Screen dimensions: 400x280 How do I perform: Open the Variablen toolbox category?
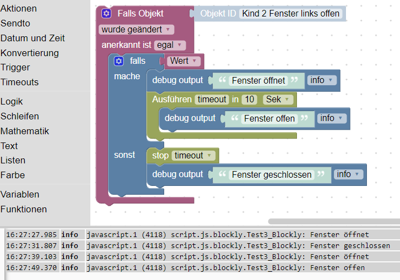tap(20, 194)
